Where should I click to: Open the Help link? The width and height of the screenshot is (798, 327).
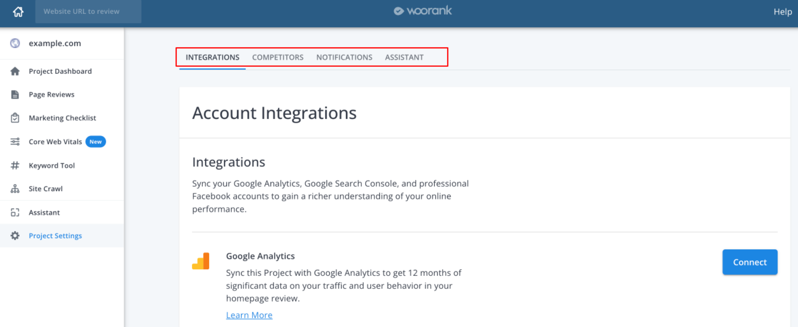click(783, 12)
